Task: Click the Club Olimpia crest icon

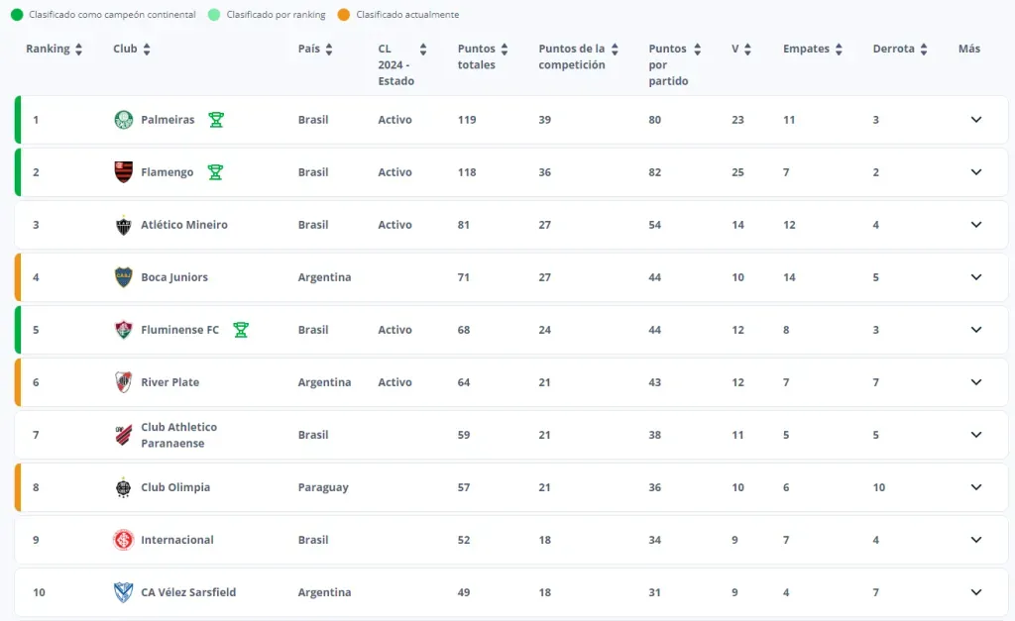Action: [123, 487]
